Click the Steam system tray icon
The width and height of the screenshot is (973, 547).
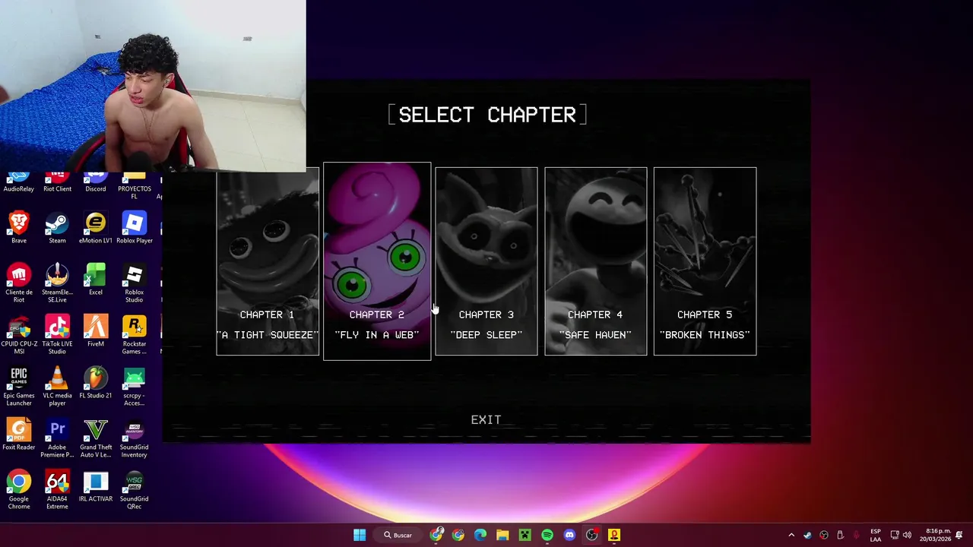[x=807, y=535]
